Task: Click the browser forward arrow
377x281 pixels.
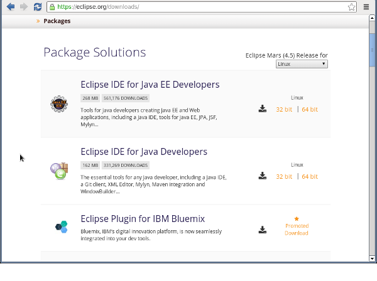Action: [x=24, y=7]
